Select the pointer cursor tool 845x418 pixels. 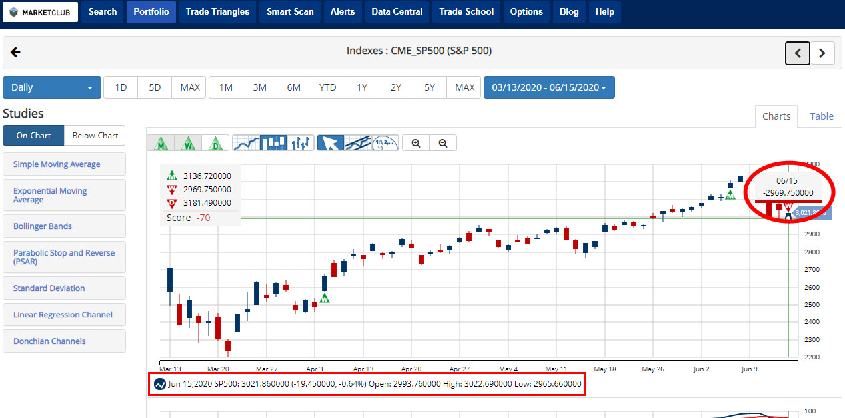tap(331, 143)
